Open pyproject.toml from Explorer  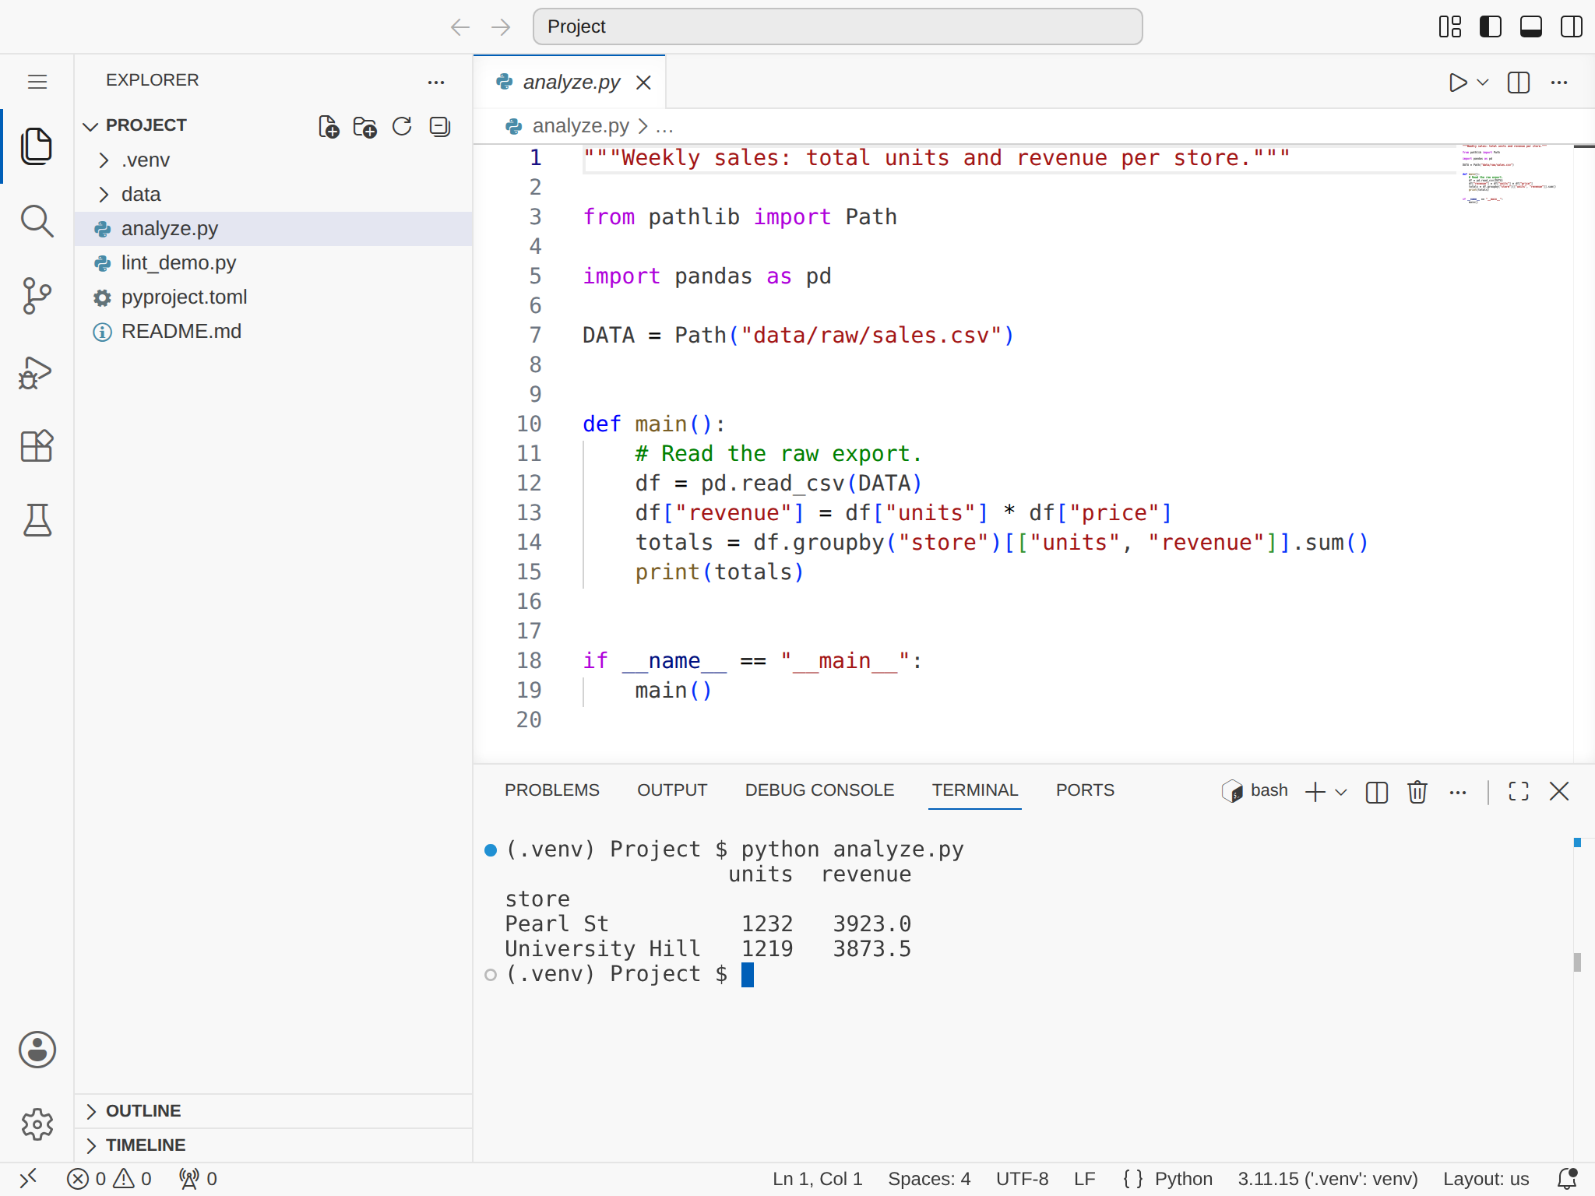click(273, 297)
